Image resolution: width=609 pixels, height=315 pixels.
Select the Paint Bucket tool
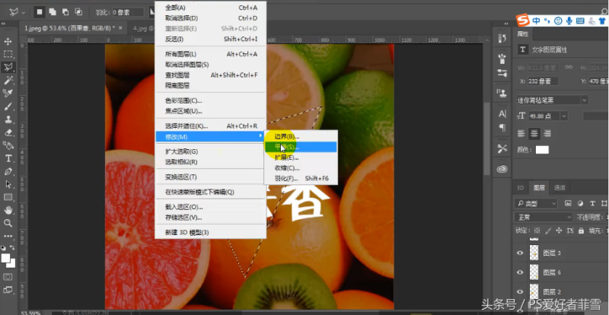click(8, 145)
